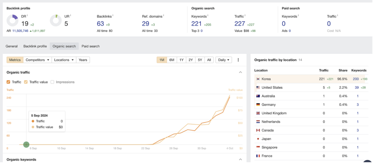The image size is (381, 168).
Task: Enable the Impressions checkbox
Action: click(x=52, y=82)
